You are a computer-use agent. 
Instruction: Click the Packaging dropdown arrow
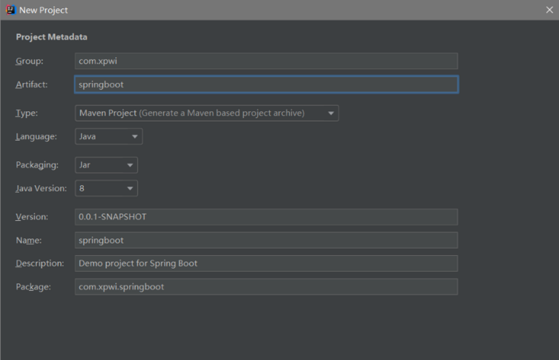click(129, 165)
